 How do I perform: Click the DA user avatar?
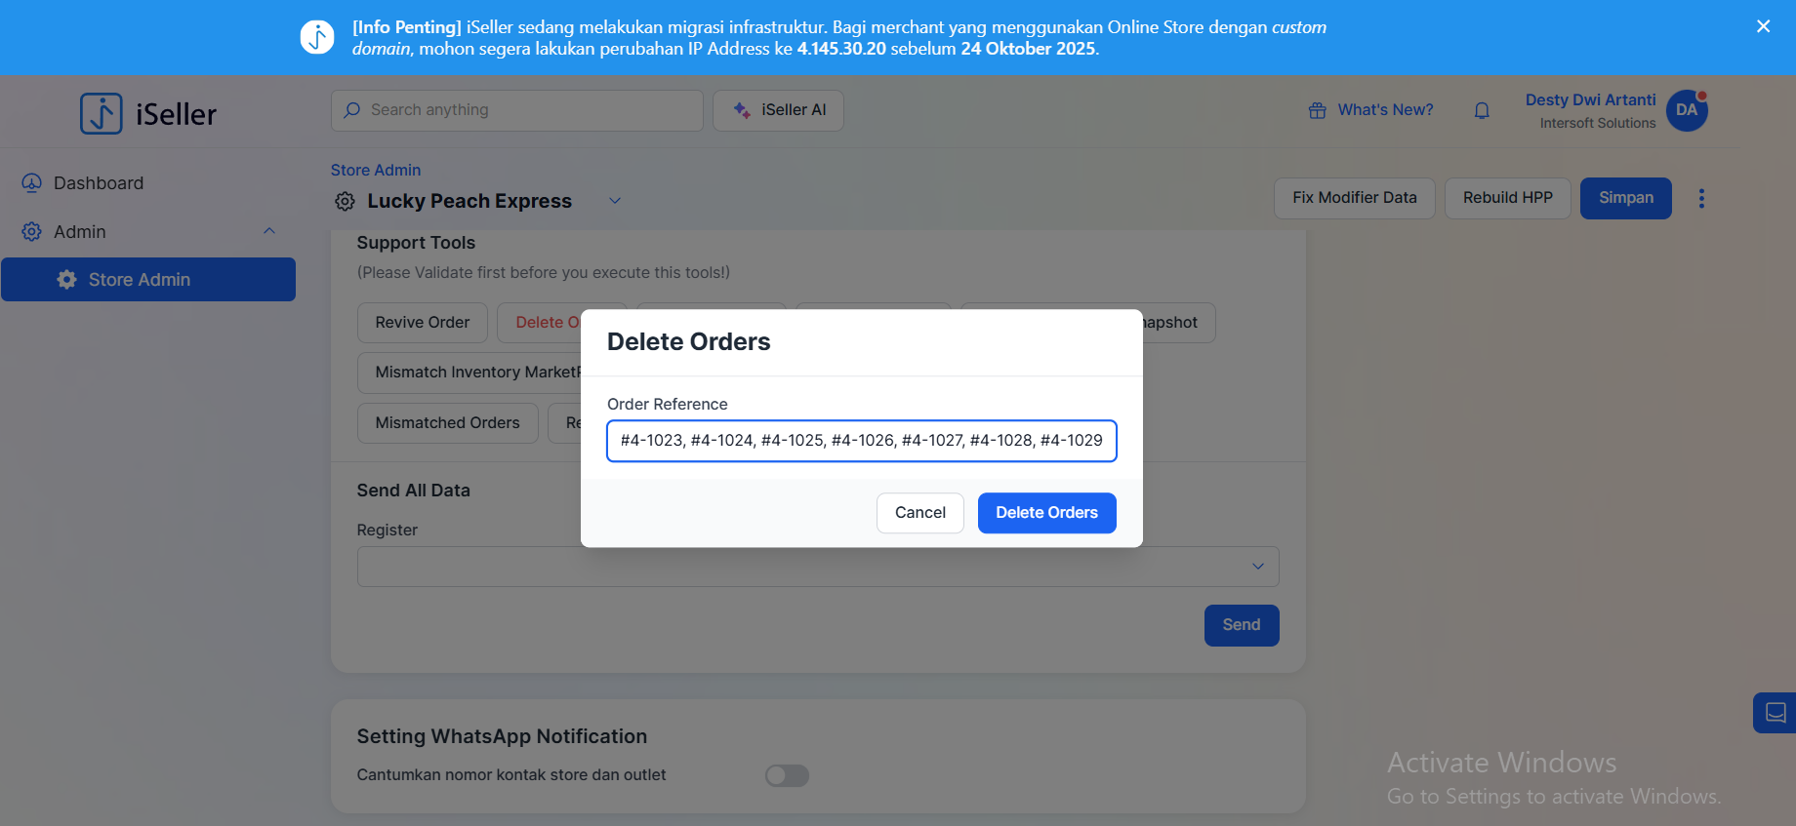(1686, 111)
